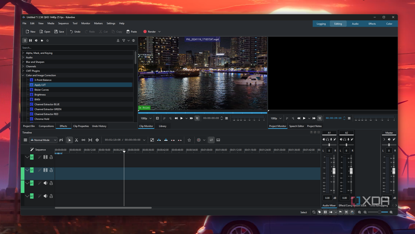
Task: Click the magic wand next to Sequence
Action: click(x=32, y=150)
